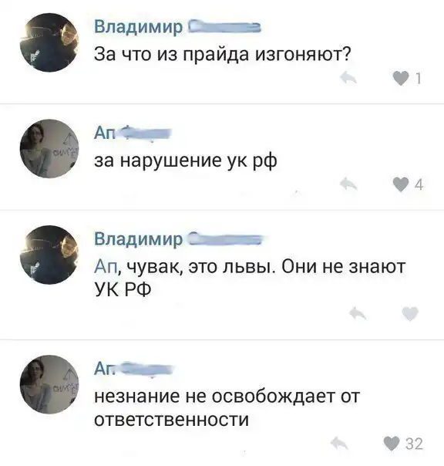This screenshot has width=444, height=466.
Task: Like the 'за нарушение ук рф' comment
Action: pos(401,184)
